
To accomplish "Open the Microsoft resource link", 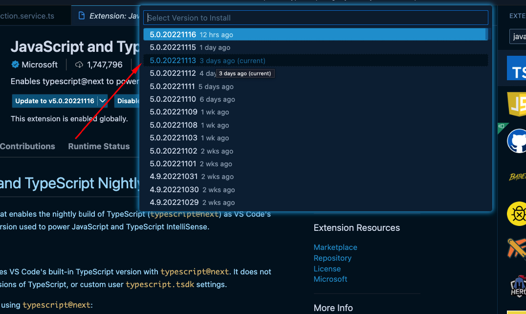I will click(x=330, y=279).
